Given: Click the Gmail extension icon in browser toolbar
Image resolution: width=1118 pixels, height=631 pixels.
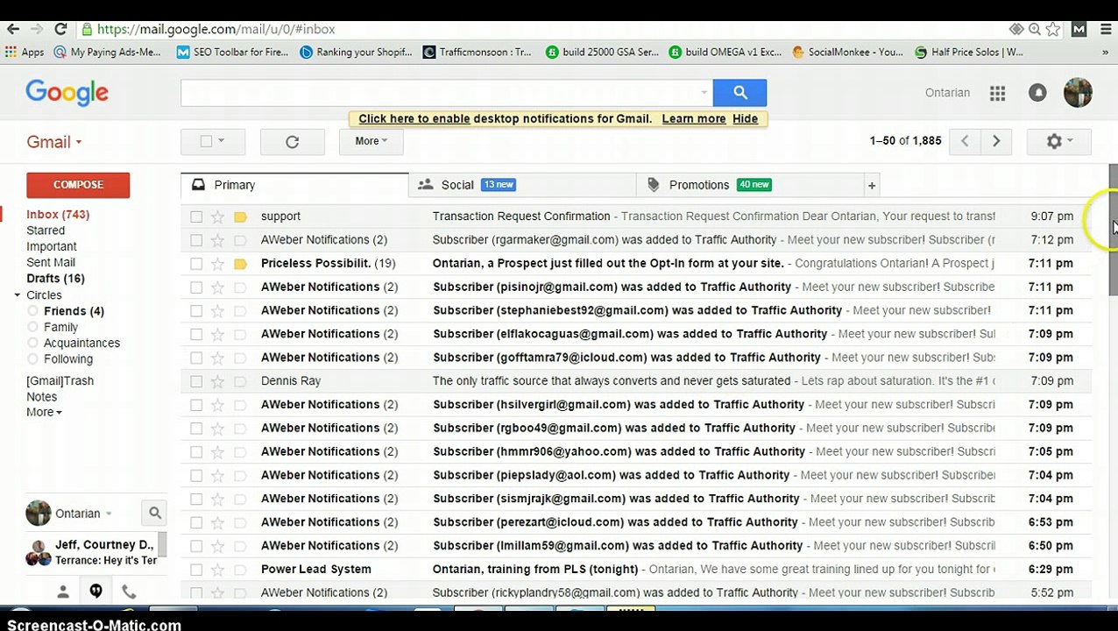Looking at the screenshot, I should [1079, 29].
